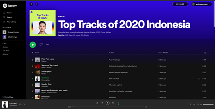
Task: Skip to the previous track
Action: [102, 103]
